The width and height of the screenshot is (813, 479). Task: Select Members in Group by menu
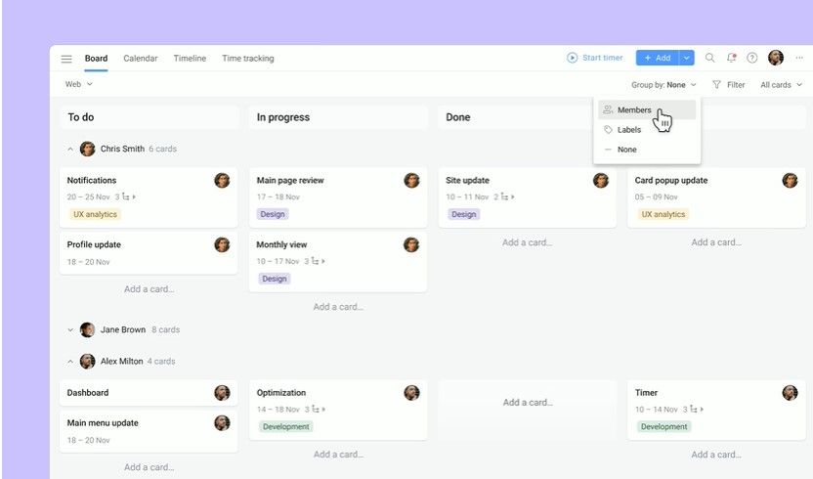coord(647,110)
